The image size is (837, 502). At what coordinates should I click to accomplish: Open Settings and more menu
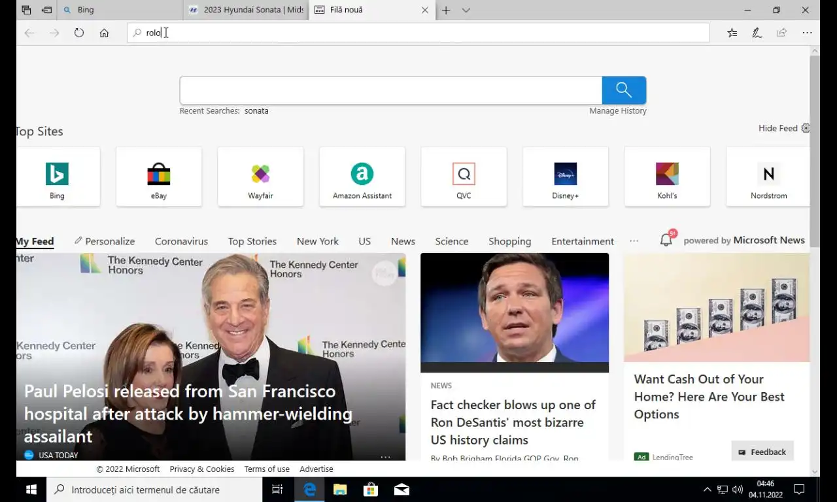(807, 33)
